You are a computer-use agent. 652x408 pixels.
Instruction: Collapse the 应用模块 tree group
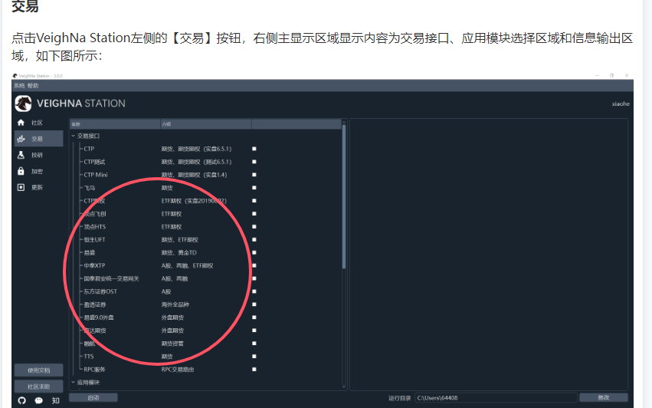pyautogui.click(x=74, y=382)
